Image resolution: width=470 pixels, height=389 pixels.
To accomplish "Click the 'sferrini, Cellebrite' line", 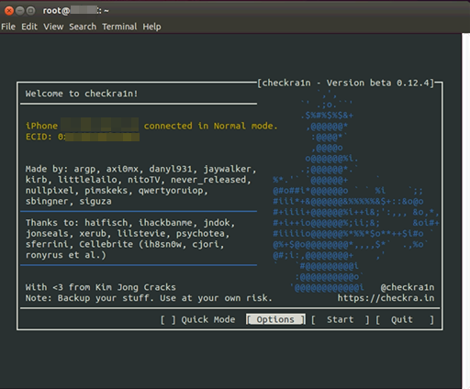I will [x=125, y=244].
